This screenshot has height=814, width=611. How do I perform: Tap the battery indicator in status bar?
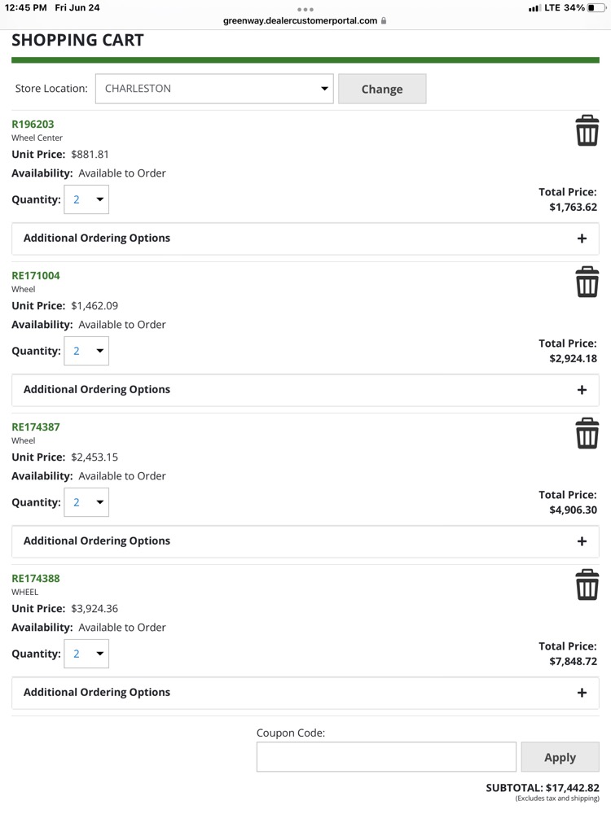point(596,8)
